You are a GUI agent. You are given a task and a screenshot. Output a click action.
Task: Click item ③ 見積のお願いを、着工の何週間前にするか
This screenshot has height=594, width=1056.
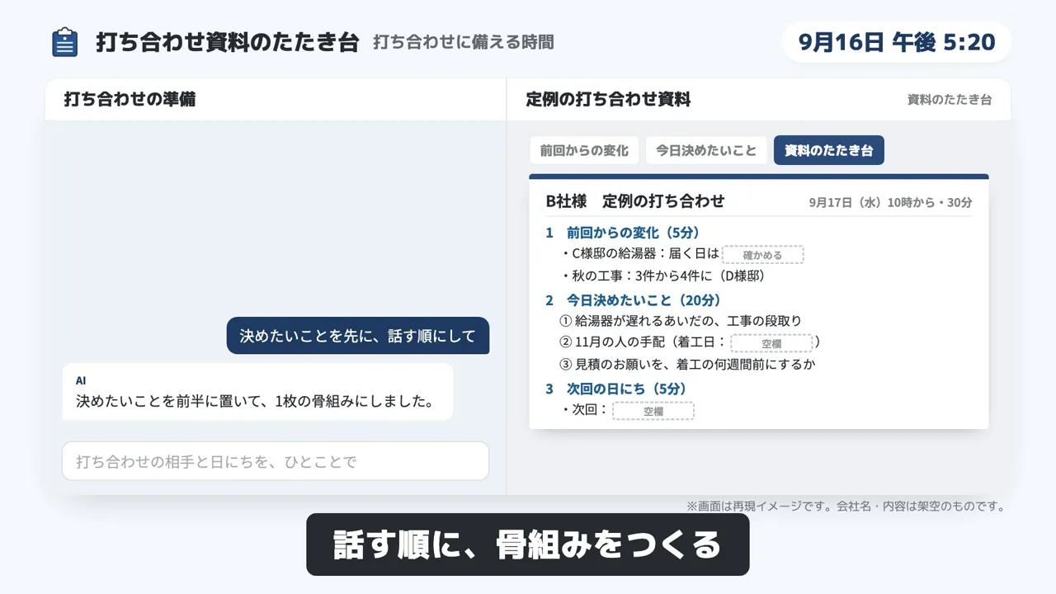[687, 364]
